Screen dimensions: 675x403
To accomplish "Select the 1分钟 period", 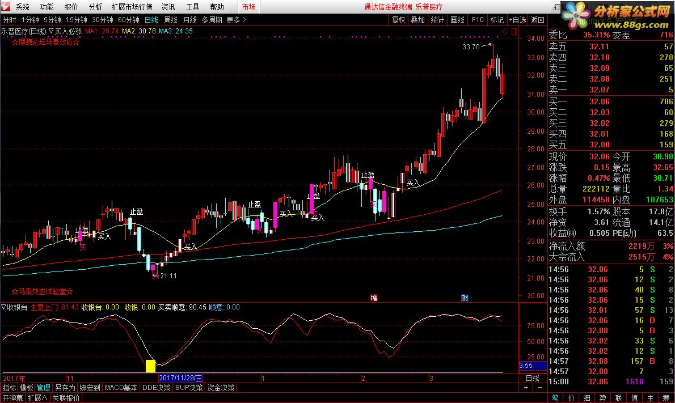I will (x=30, y=20).
